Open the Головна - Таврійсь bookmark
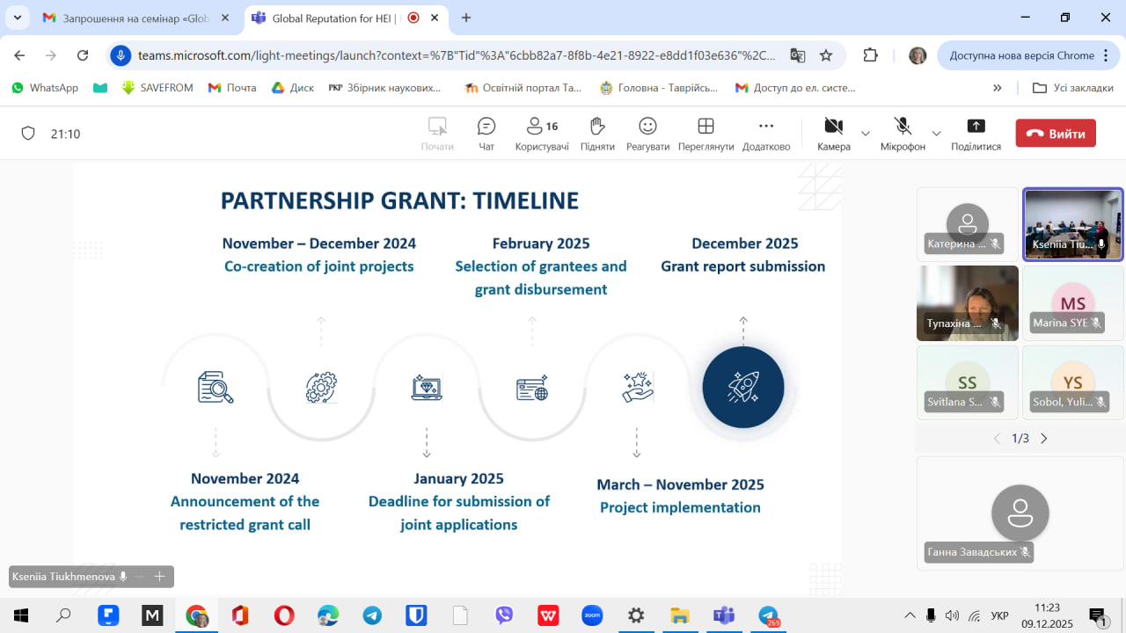The image size is (1126, 633). tap(658, 88)
